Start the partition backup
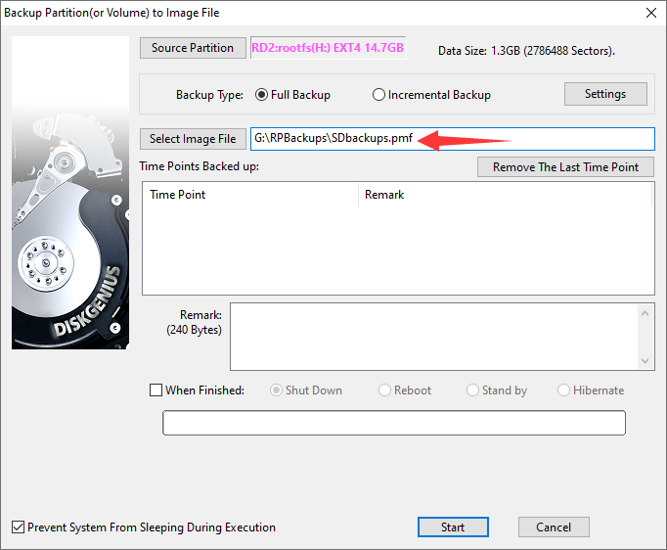Image resolution: width=667 pixels, height=550 pixels. click(x=453, y=527)
